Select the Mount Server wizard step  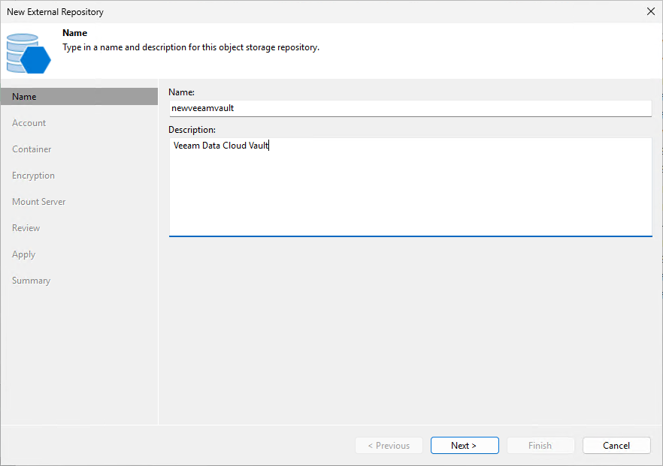click(39, 202)
